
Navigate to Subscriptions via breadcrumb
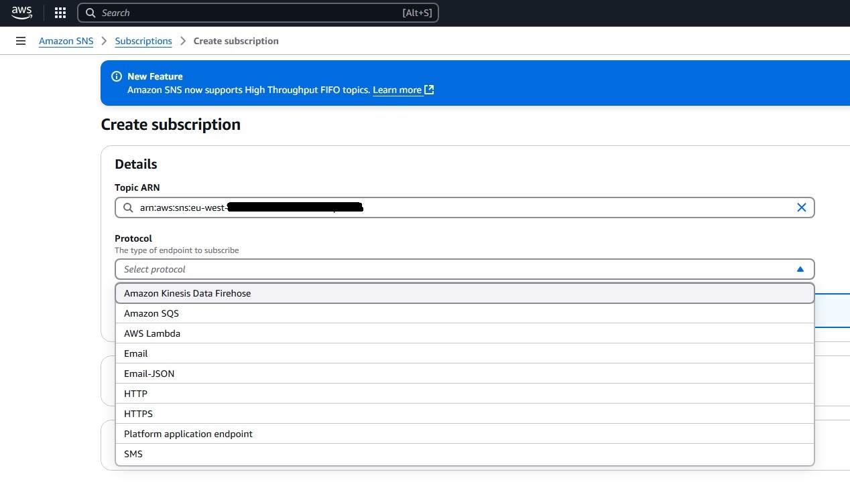(143, 41)
